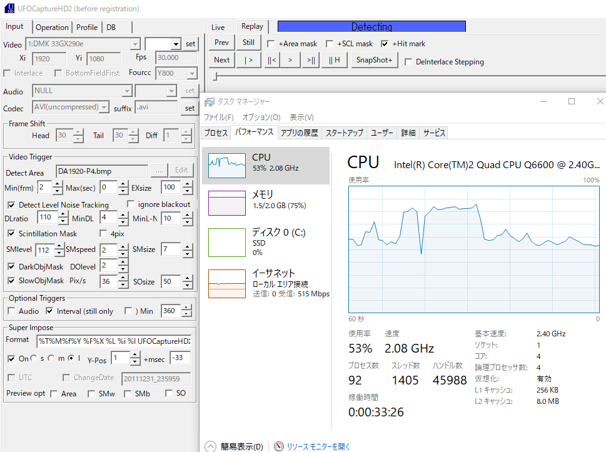606x452 pixels.
Task: Click the replay position slider bar
Action: click(375, 77)
